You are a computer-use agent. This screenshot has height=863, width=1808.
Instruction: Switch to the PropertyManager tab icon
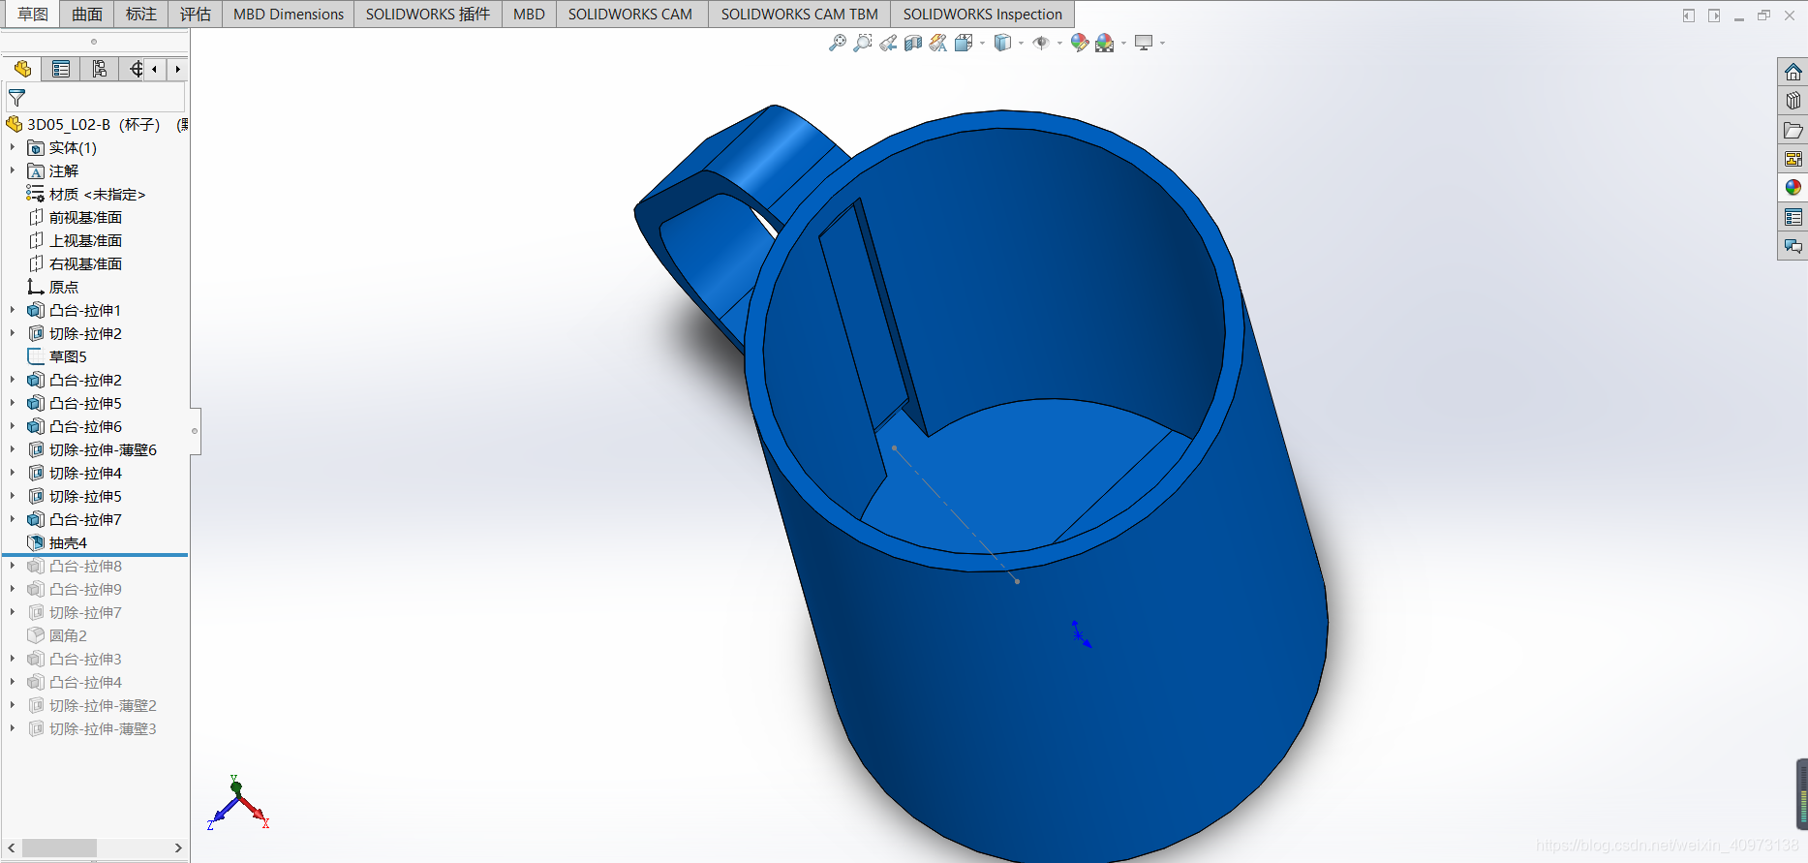click(61, 69)
